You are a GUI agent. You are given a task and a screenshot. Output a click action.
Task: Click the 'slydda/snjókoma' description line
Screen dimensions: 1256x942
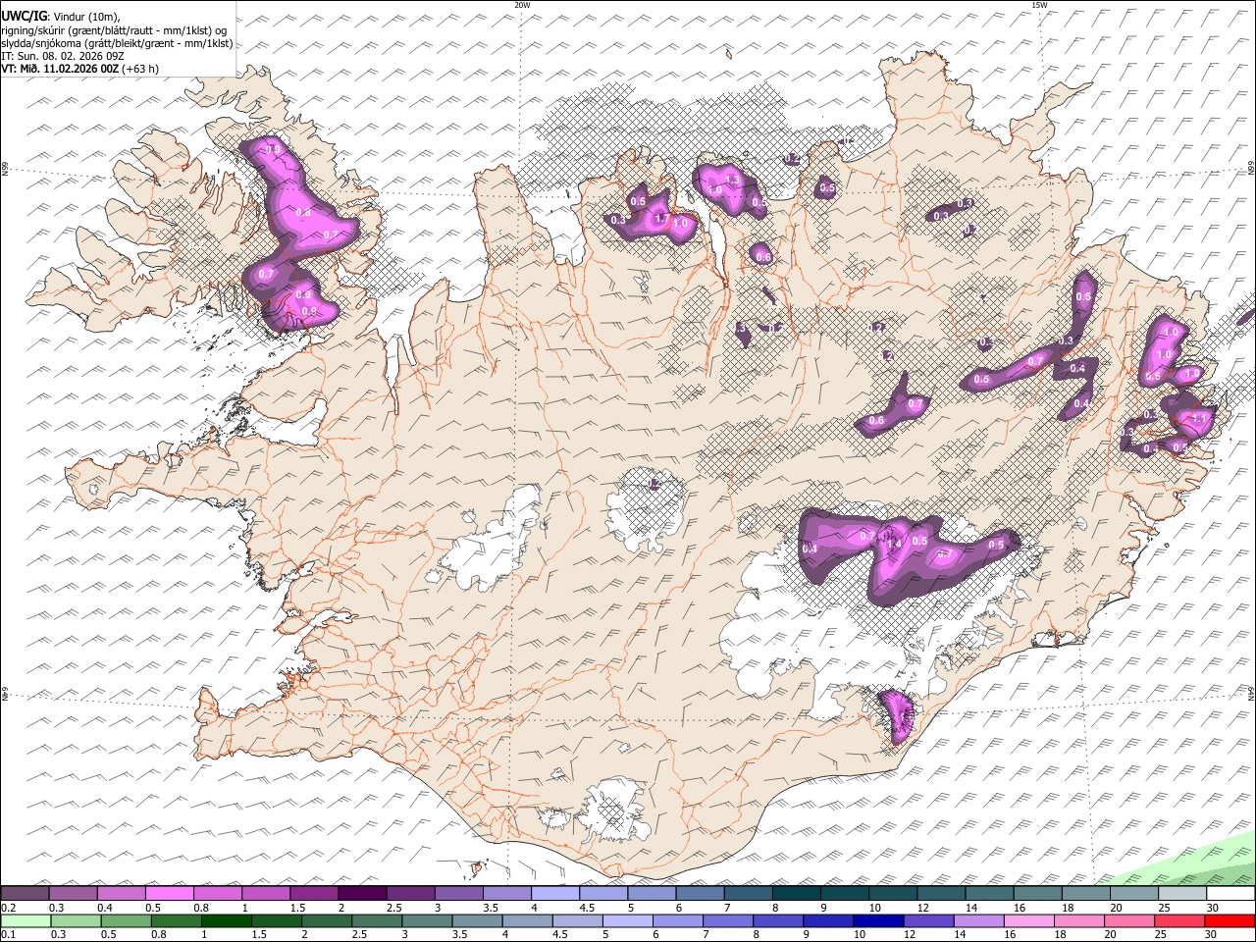coord(117,43)
